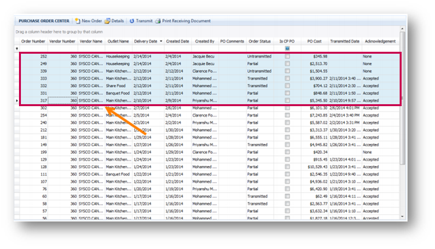435x249 pixels.
Task: Sort by the Created Date column header
Action: (177, 41)
